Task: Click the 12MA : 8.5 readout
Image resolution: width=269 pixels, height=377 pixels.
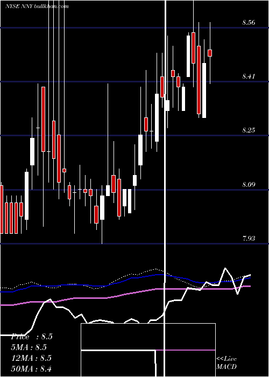Action: [32, 358]
